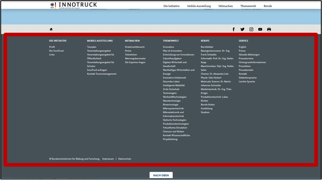Open the Mitmachen navigation entry
Viewport: 322px width, 180px height.
[225, 6]
